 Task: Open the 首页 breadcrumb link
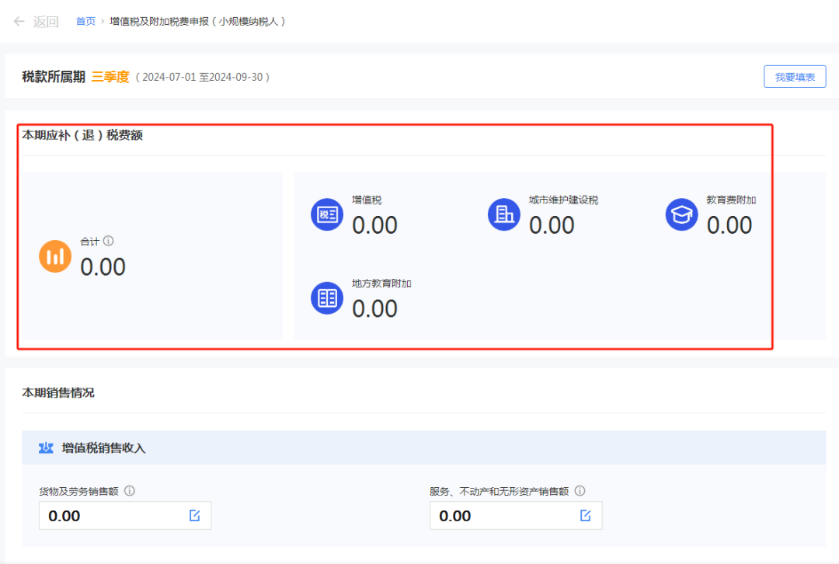point(85,21)
